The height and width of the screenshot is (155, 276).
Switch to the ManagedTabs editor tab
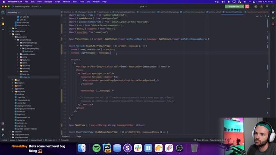(84, 12)
